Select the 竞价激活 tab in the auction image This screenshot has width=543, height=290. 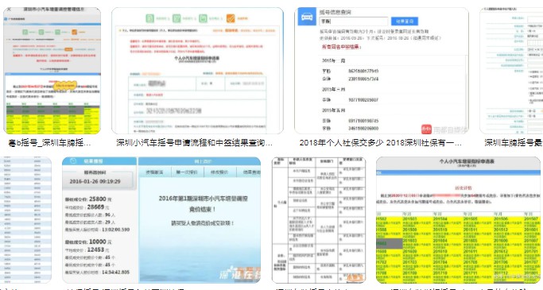(x=154, y=172)
